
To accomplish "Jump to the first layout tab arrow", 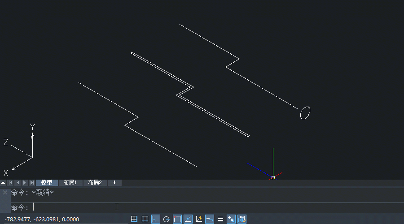I will [11, 183].
